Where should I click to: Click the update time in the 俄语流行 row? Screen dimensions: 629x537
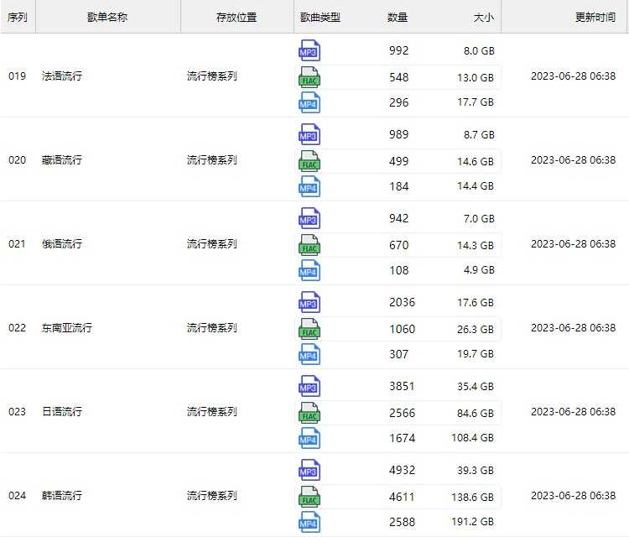coord(574,243)
